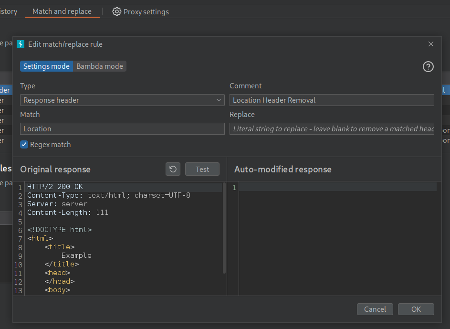Cancel the rule edit dialog
This screenshot has width=450, height=329.
click(375, 309)
